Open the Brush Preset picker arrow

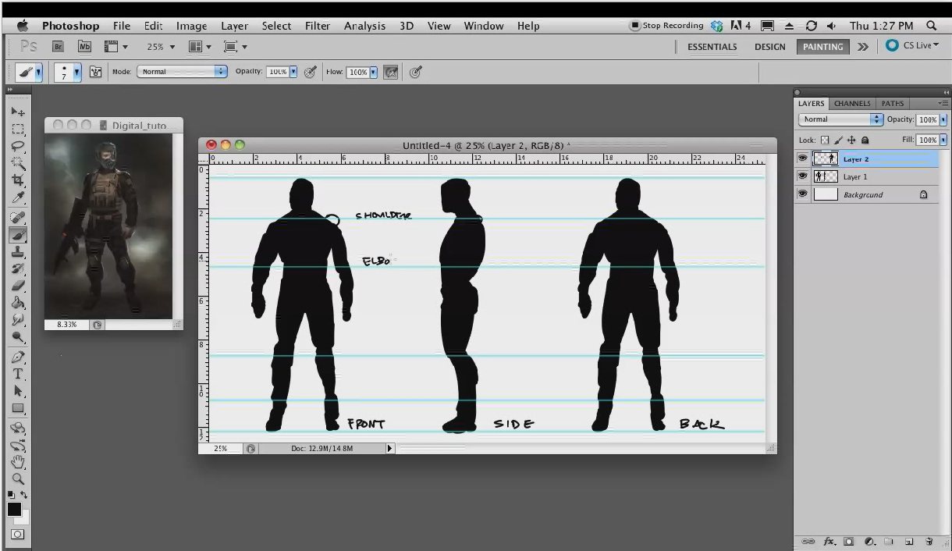point(76,73)
